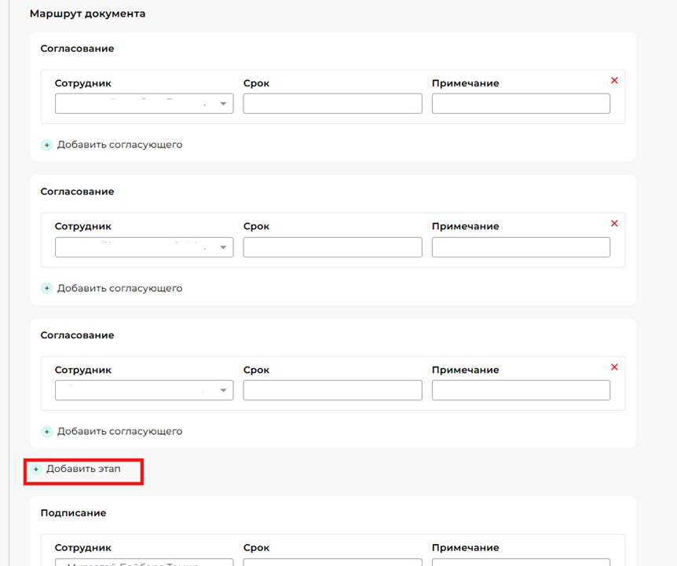
Task: Remove the first Согласование approver row
Action: pos(614,81)
